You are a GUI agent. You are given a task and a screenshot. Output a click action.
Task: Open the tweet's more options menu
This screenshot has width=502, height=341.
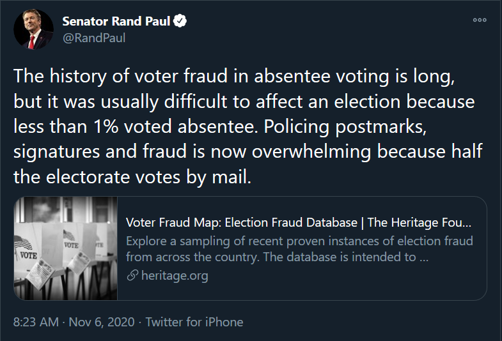point(480,20)
